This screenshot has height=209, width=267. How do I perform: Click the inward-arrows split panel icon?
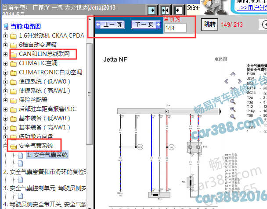point(165,10)
